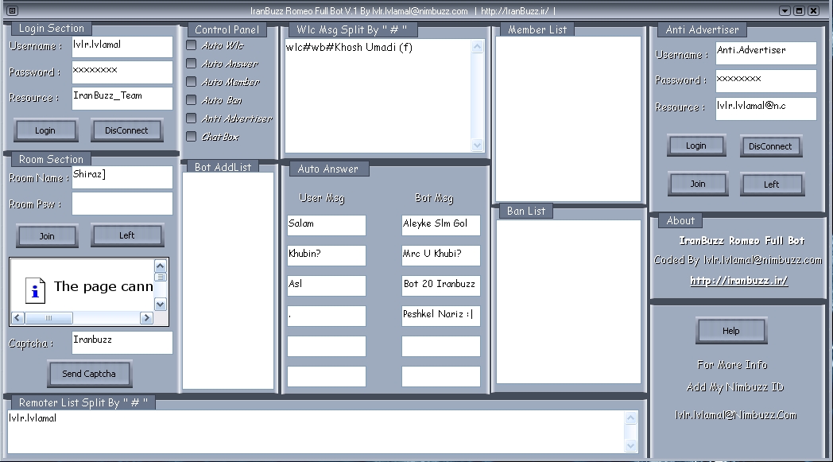
Task: Click DisConnect in Anti Advertiser panel
Action: pyautogui.click(x=770, y=146)
